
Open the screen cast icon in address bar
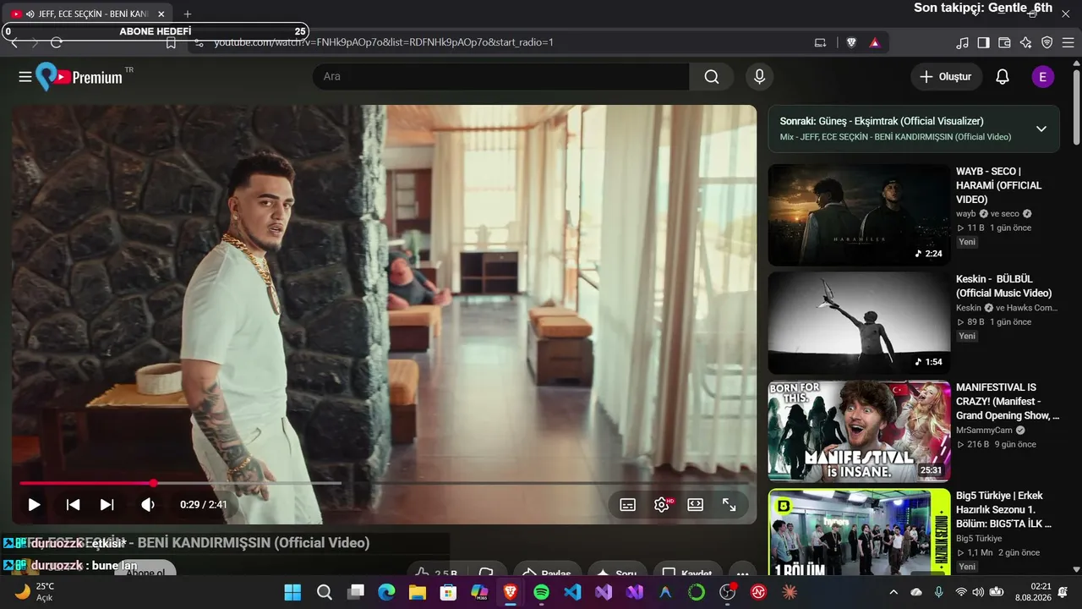(x=820, y=42)
